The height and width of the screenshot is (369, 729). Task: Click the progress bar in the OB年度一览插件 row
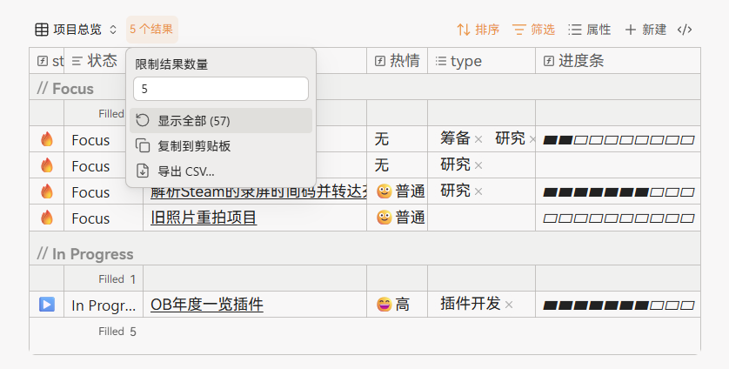tap(618, 305)
